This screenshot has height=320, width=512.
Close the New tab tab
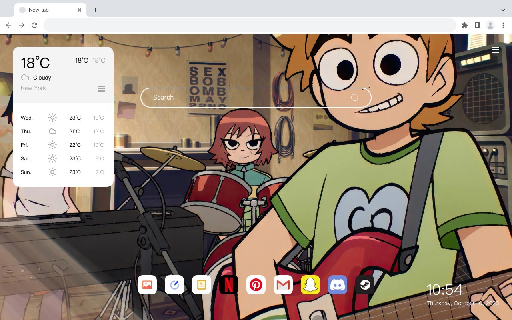pyautogui.click(x=80, y=10)
